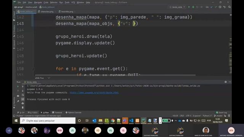Open Visual Studio Code from taskbar
The height and width of the screenshot is (137, 244).
pyautogui.click(x=131, y=121)
